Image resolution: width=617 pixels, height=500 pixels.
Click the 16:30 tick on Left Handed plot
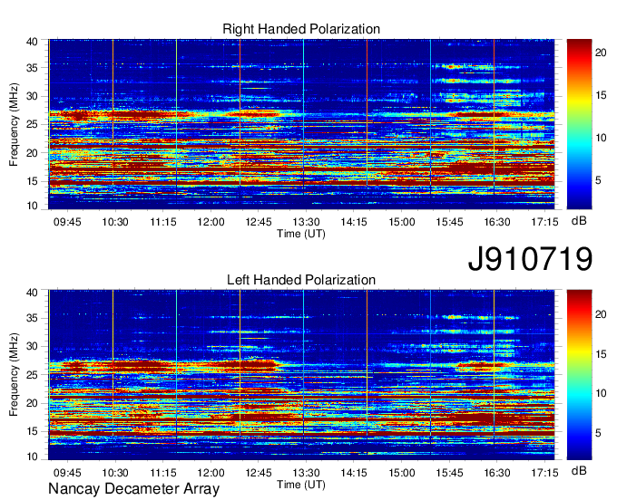[x=497, y=473]
